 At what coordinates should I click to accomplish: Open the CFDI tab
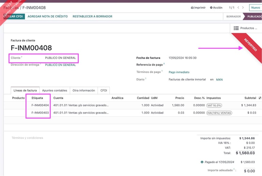(x=104, y=90)
